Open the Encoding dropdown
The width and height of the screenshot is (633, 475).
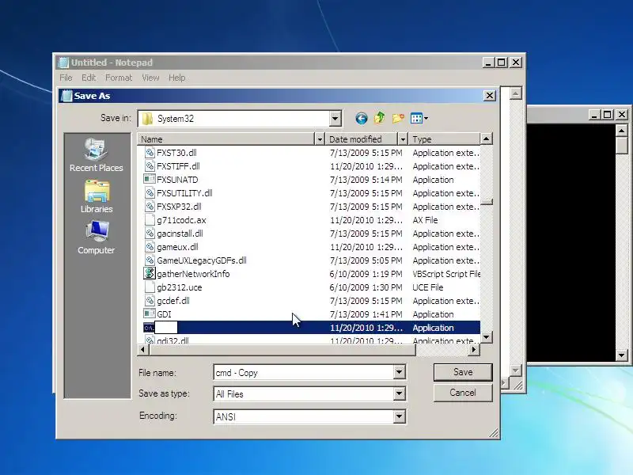click(399, 416)
